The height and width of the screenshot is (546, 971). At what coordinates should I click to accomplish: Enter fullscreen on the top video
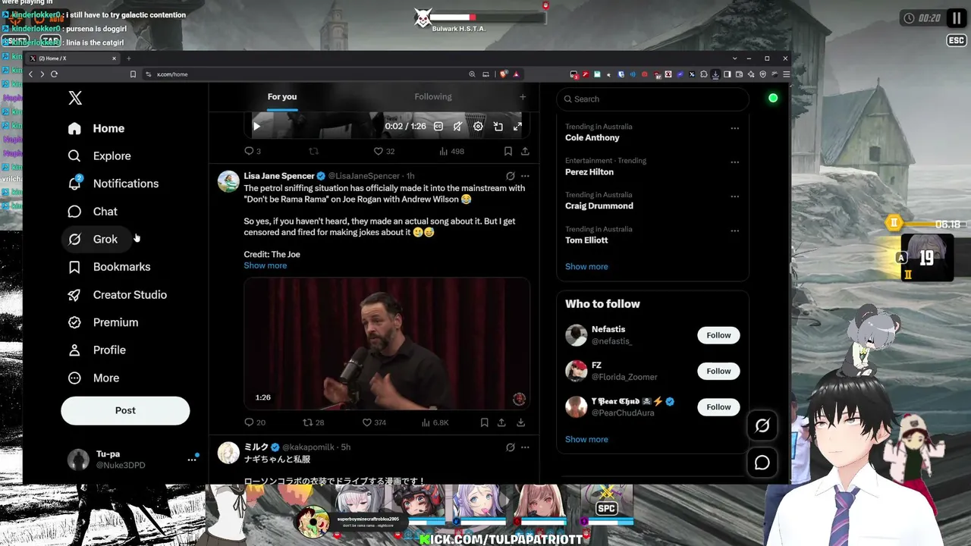point(517,127)
